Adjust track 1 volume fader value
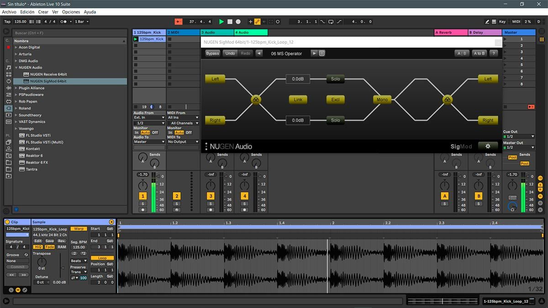 (x=143, y=174)
